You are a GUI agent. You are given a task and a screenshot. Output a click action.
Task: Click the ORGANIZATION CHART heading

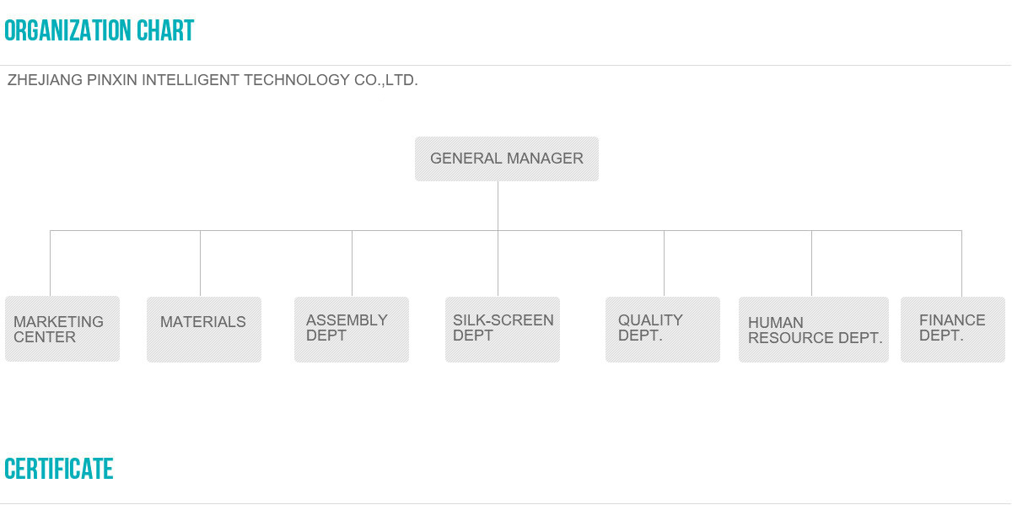[100, 31]
